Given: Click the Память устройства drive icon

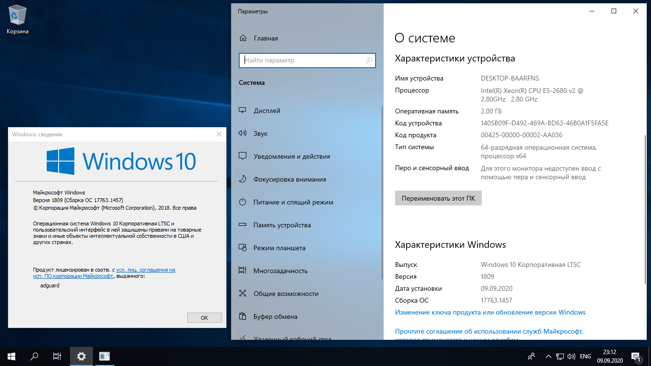Looking at the screenshot, I should tap(243, 225).
